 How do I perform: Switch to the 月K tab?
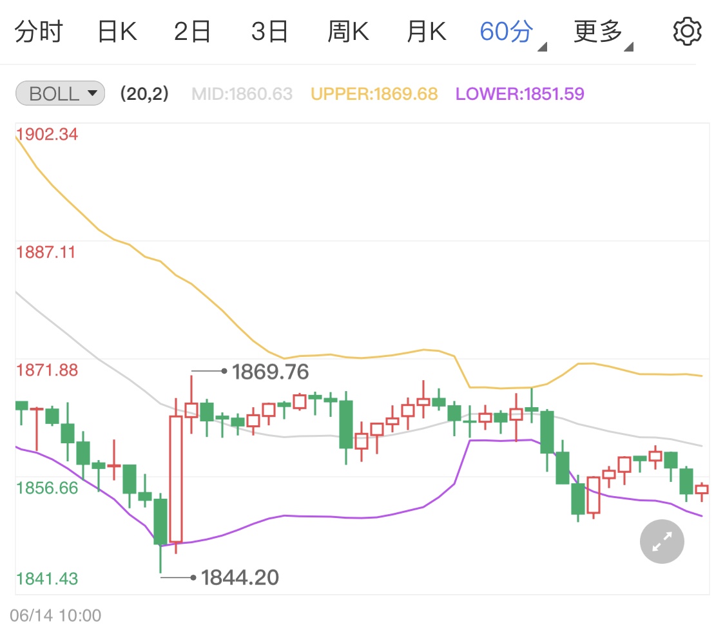(x=427, y=32)
